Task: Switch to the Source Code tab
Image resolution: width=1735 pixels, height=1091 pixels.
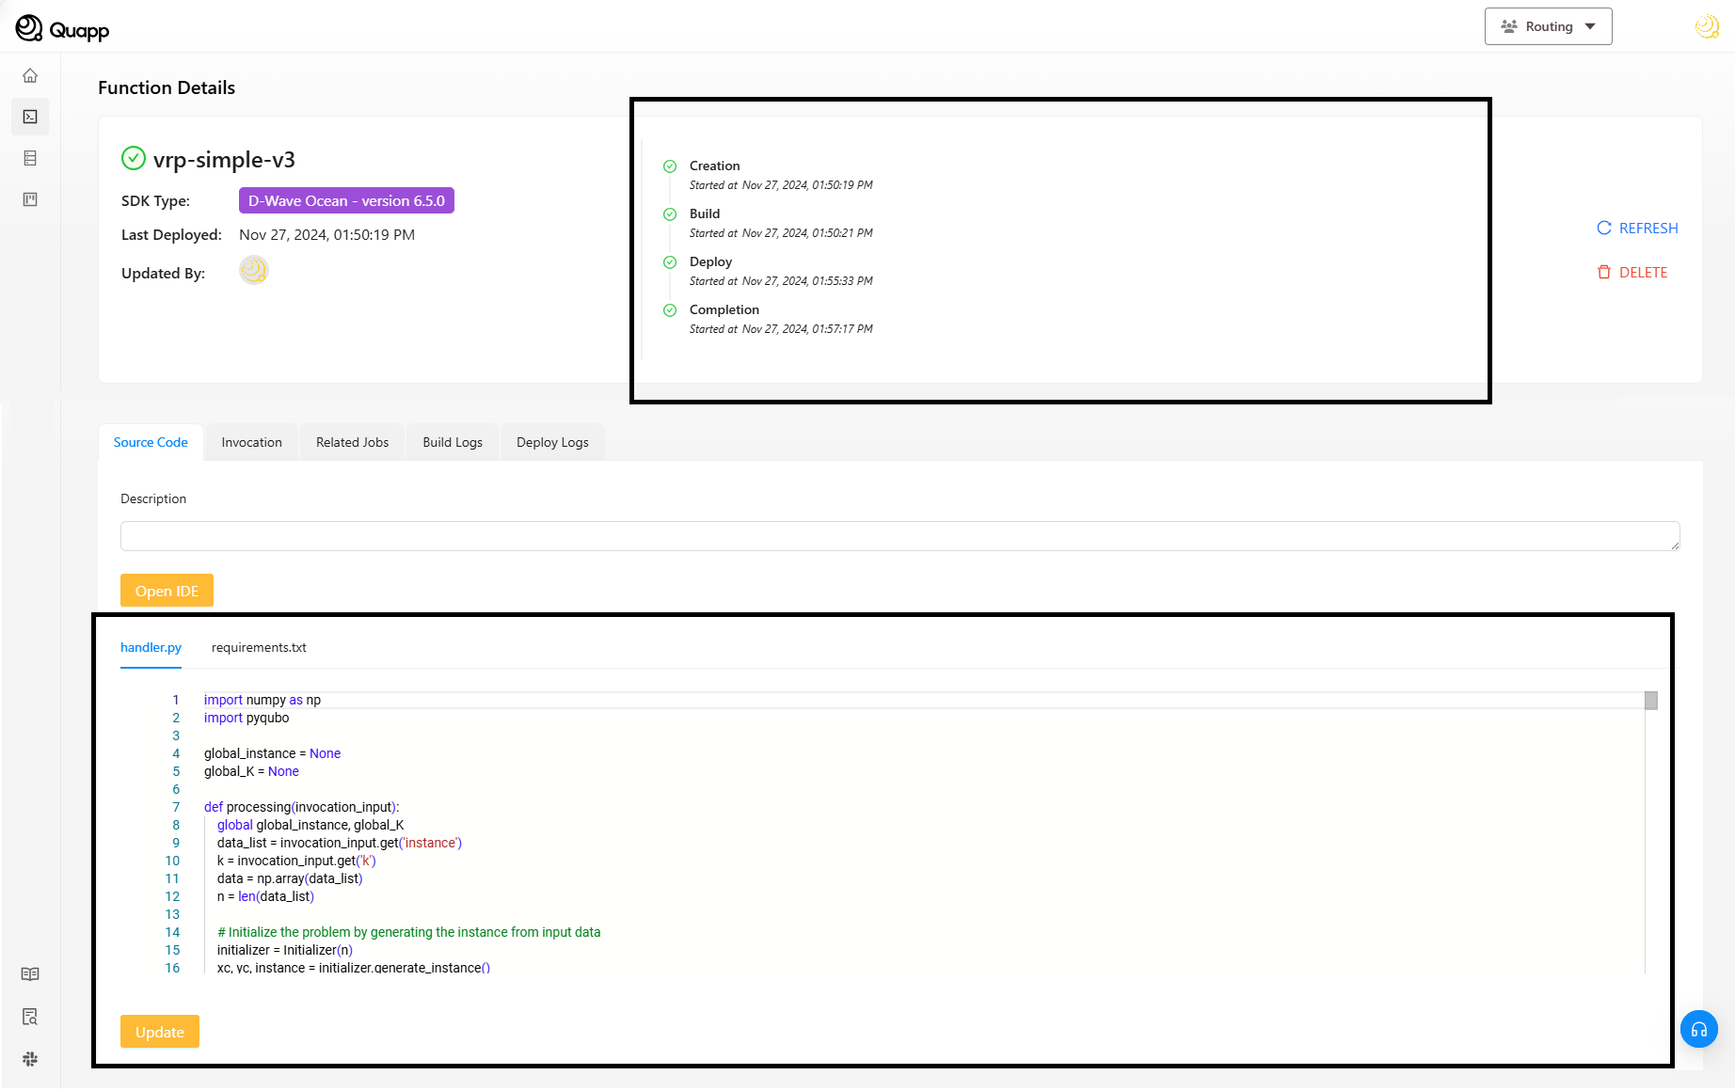Action: (151, 442)
